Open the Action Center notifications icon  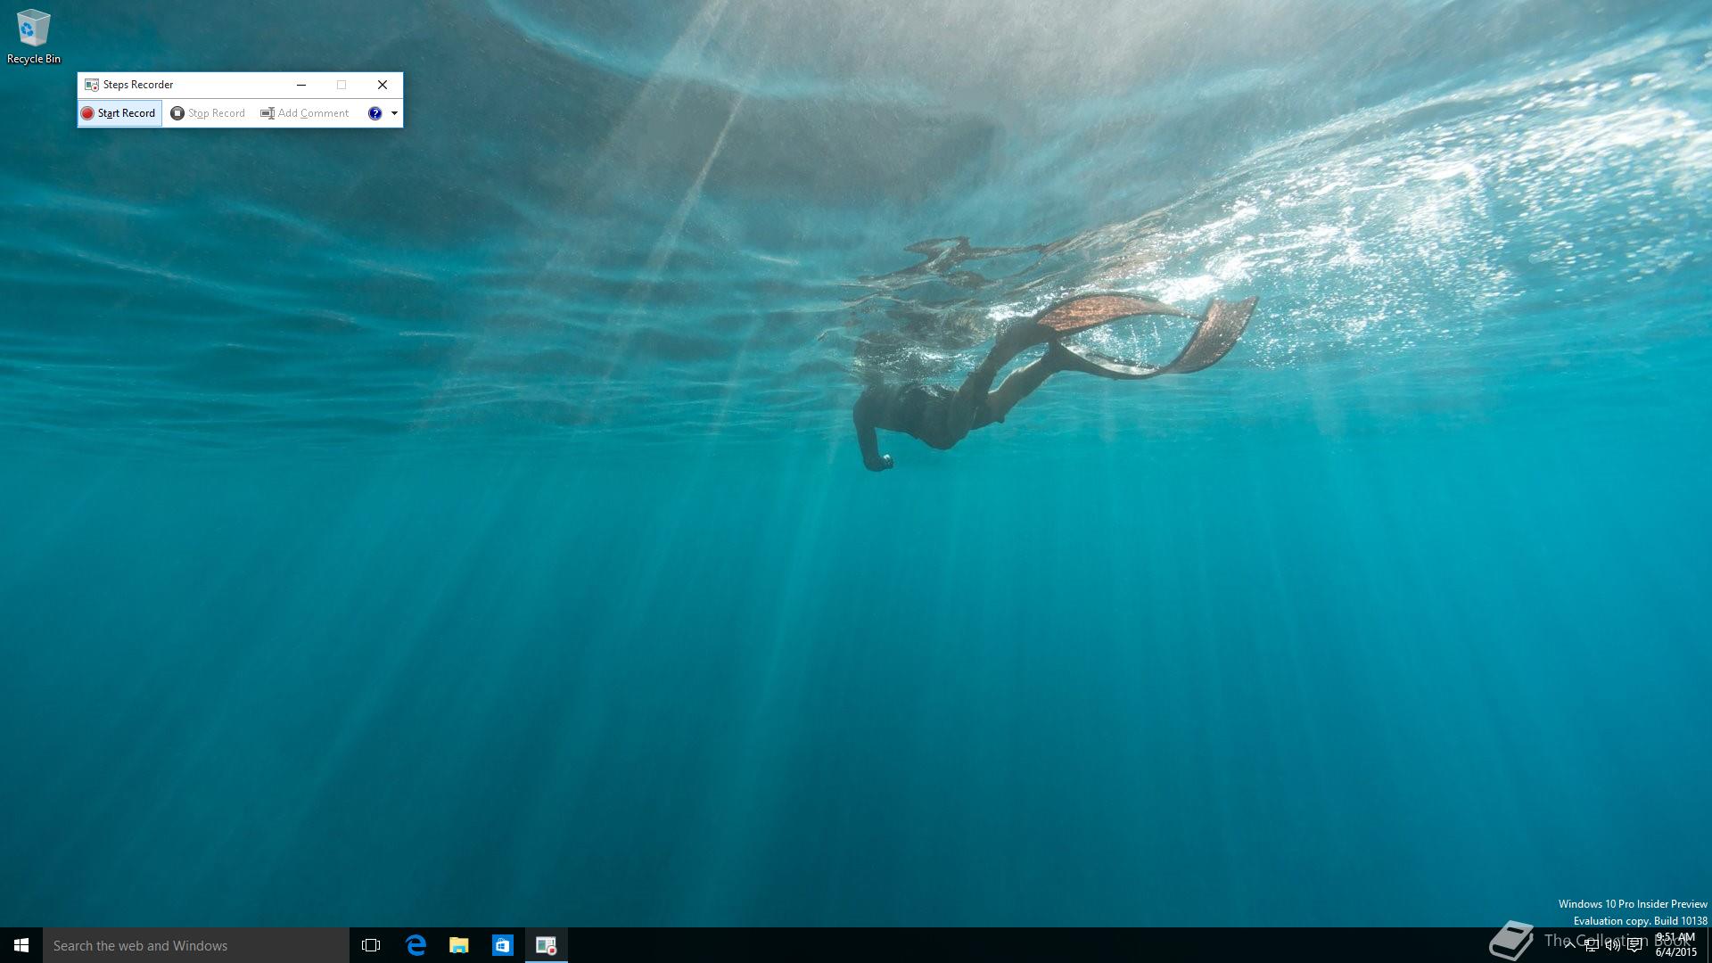(x=1634, y=945)
